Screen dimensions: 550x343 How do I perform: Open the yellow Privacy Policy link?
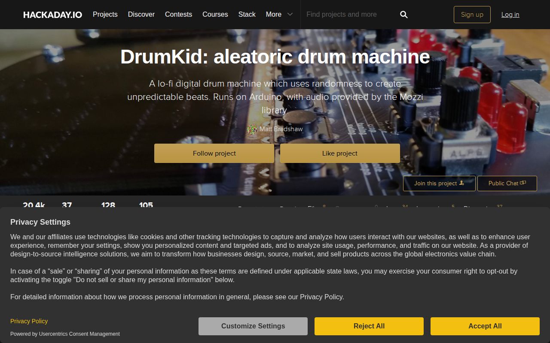29,321
